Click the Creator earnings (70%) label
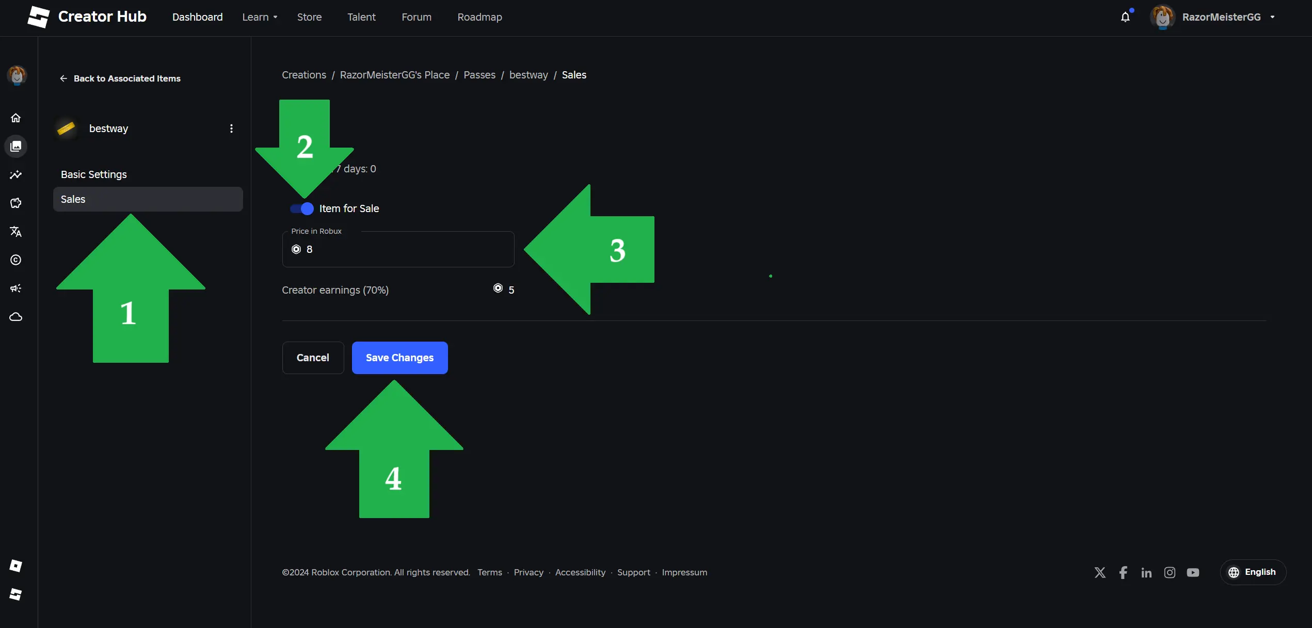This screenshot has height=628, width=1312. (335, 290)
